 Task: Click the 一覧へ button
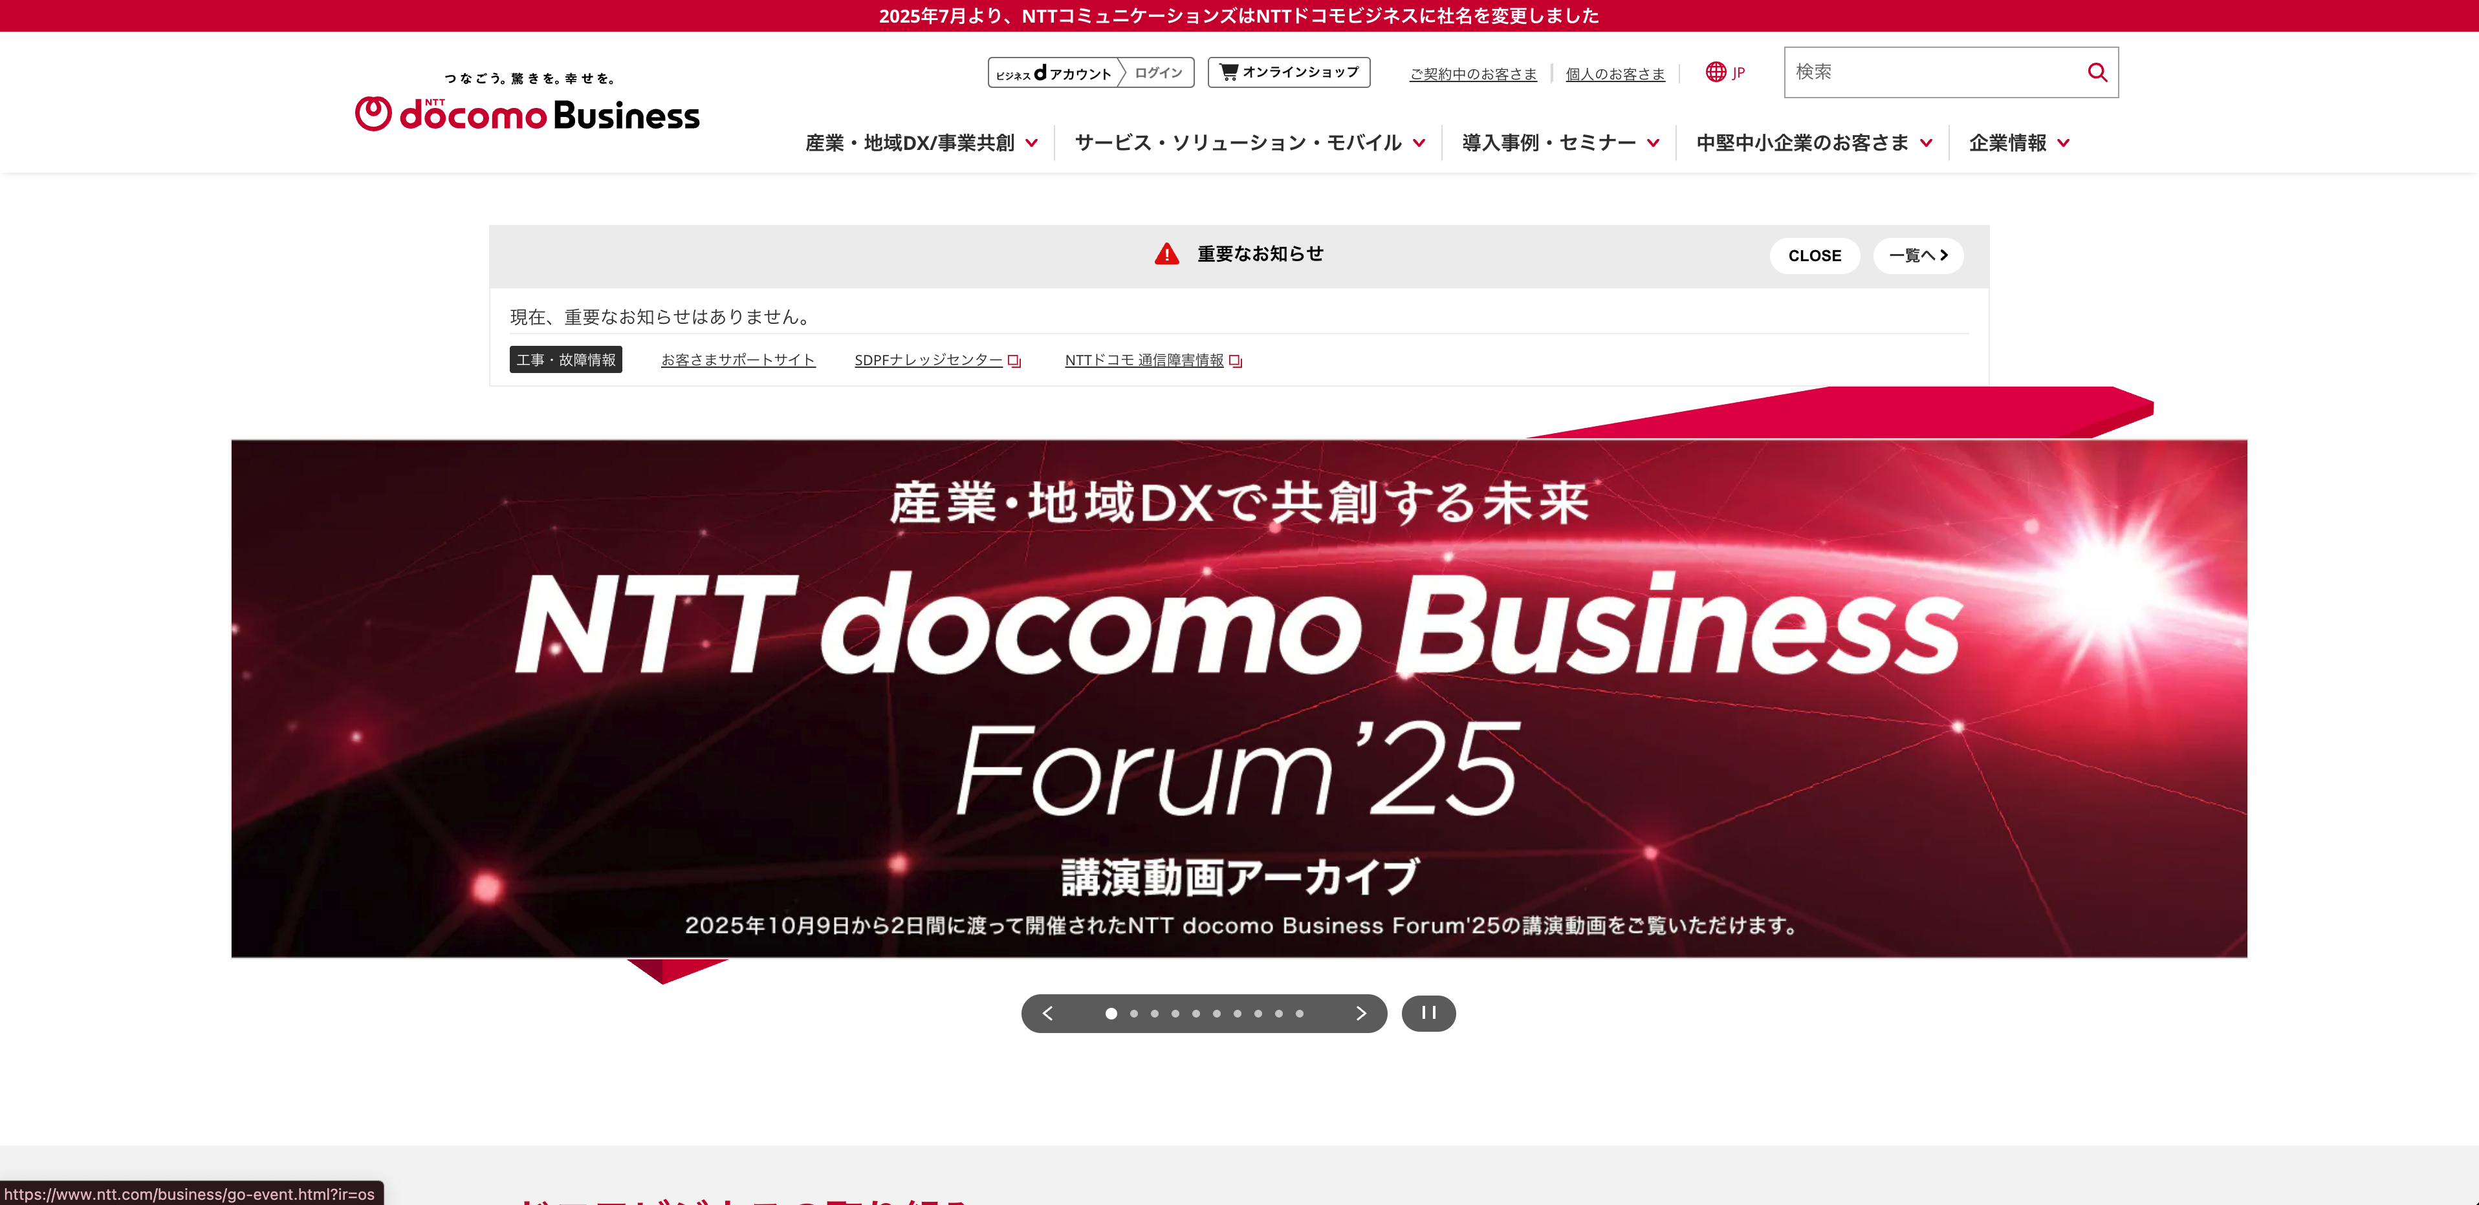click(x=1918, y=256)
